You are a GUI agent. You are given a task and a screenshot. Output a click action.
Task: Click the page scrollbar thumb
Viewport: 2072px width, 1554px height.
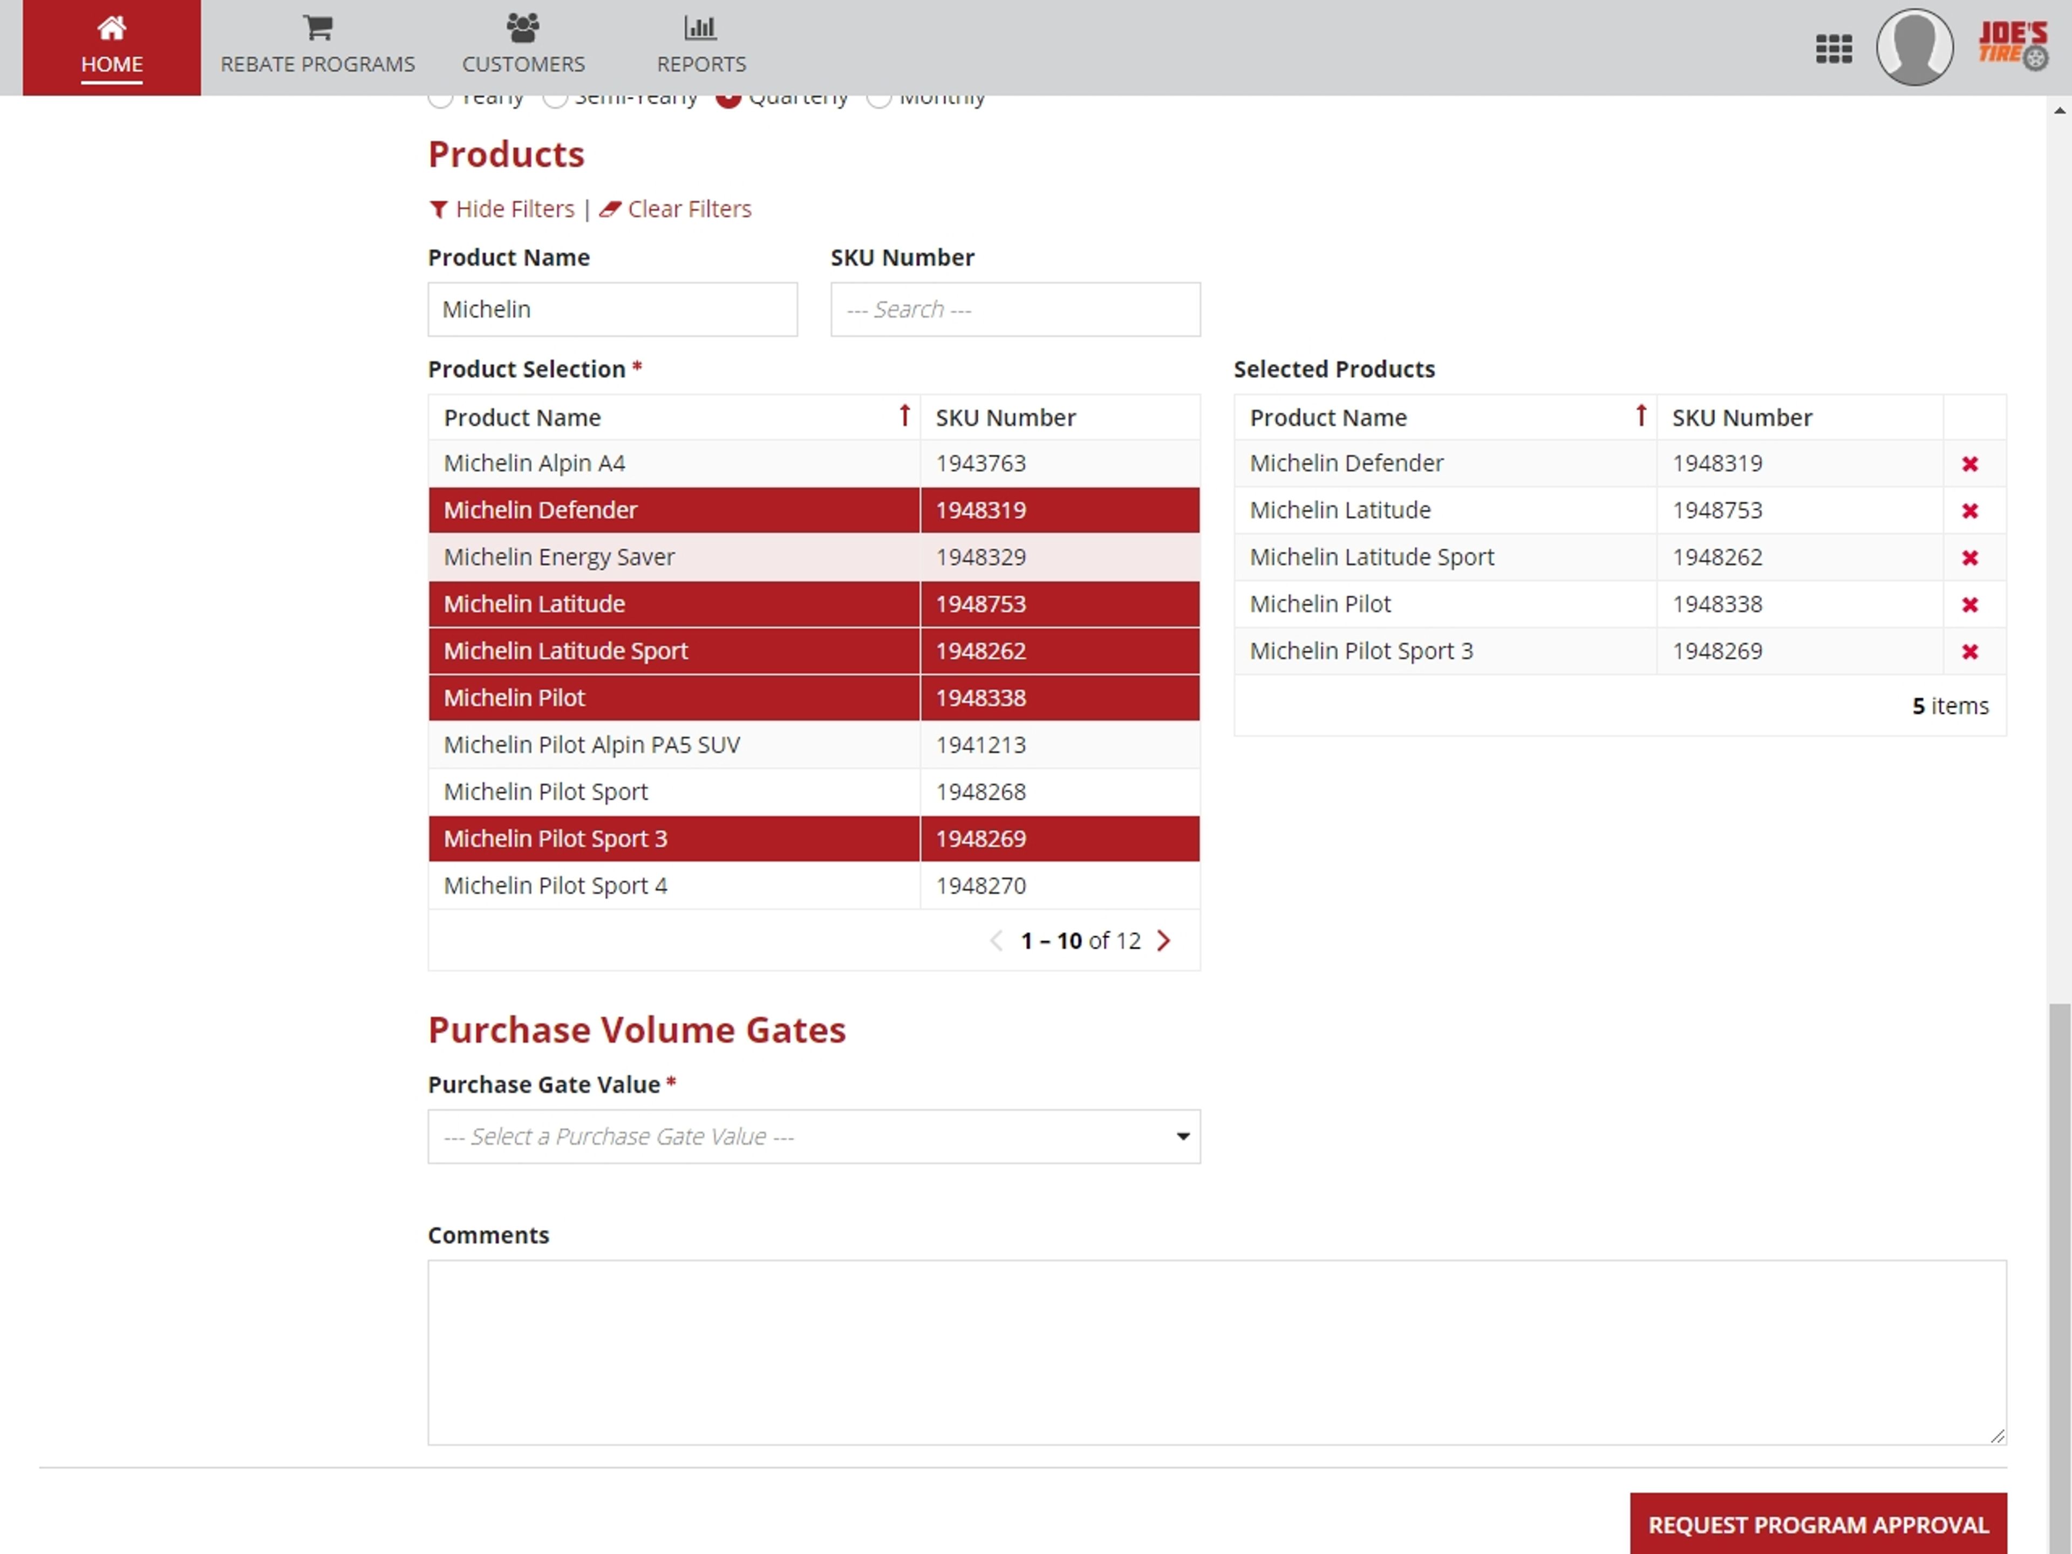tap(2059, 1279)
